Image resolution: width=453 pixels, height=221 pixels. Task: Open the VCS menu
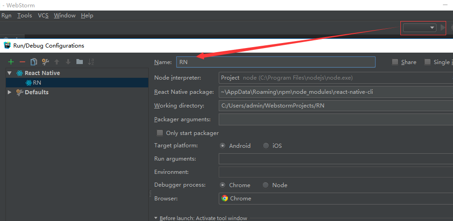43,16
